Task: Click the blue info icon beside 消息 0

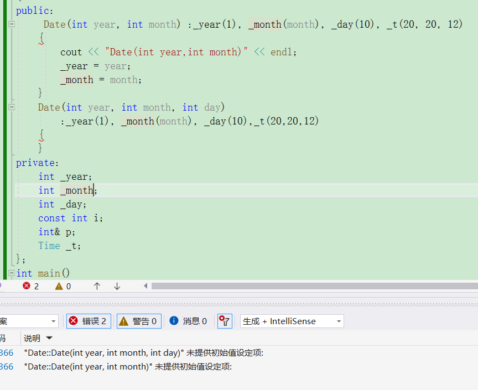Action: pyautogui.click(x=174, y=321)
